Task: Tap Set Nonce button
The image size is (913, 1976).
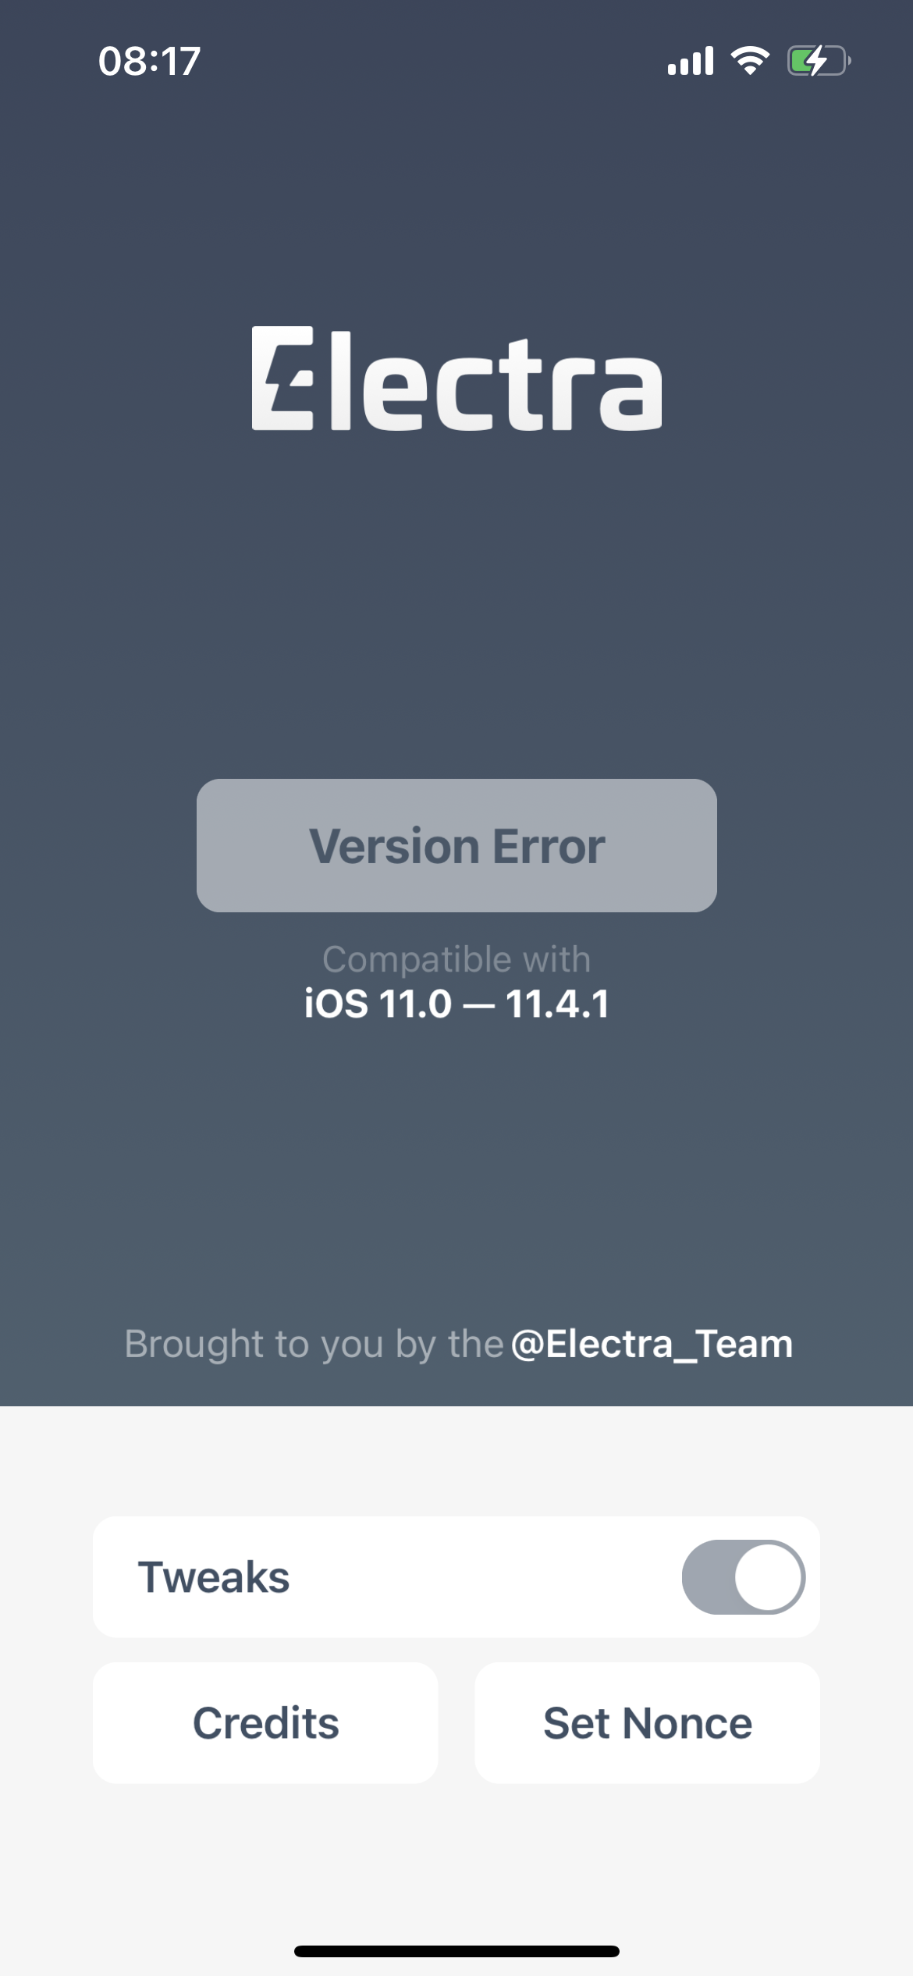Action: tap(648, 1722)
